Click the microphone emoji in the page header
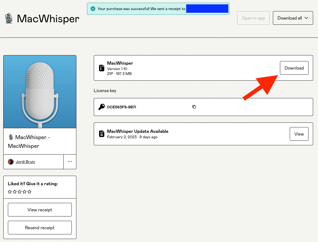 [x=9, y=18]
